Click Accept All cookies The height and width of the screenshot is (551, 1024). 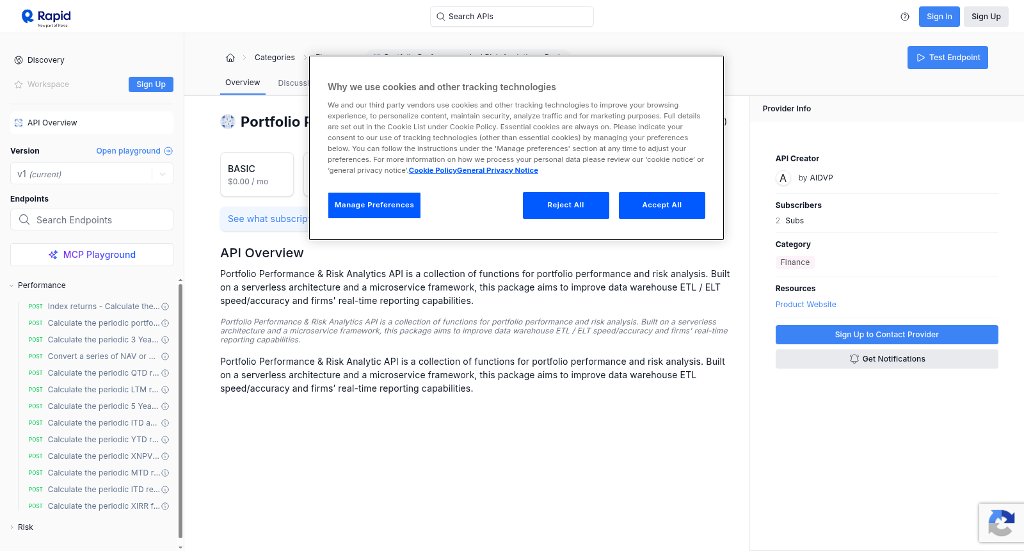(662, 205)
